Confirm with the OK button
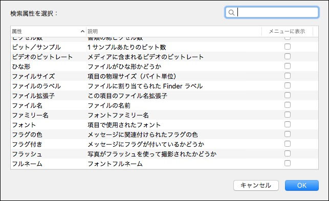Image resolution: width=329 pixels, height=201 pixels. (x=302, y=185)
